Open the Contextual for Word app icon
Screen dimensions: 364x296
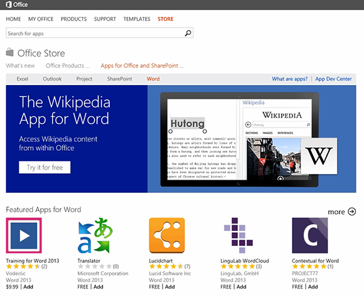click(310, 235)
